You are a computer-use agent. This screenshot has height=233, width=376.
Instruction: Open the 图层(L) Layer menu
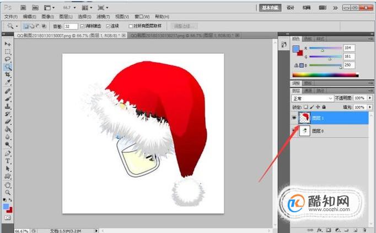66,16
